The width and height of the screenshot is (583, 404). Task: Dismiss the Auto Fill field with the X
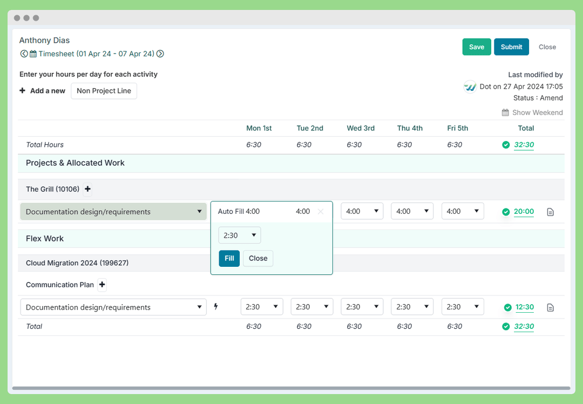[321, 212]
